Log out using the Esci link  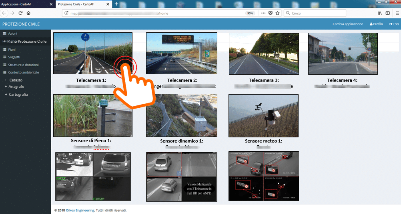(394, 24)
